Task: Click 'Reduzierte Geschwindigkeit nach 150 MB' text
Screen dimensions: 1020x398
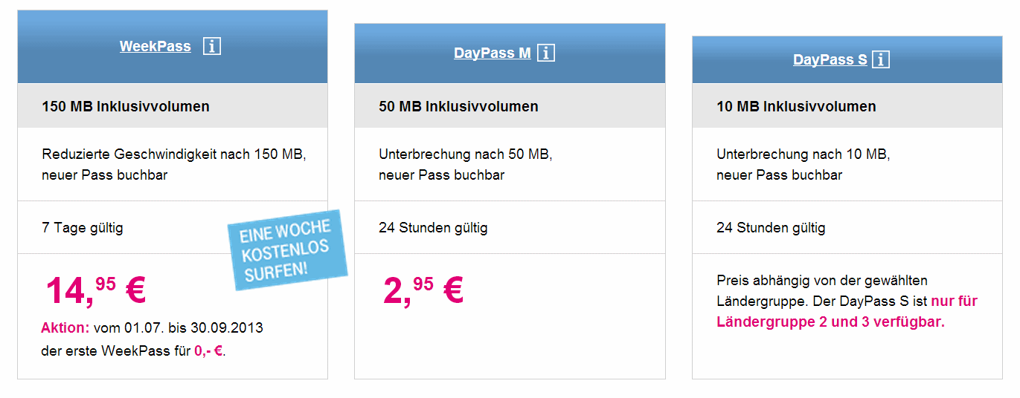Action: [174, 155]
